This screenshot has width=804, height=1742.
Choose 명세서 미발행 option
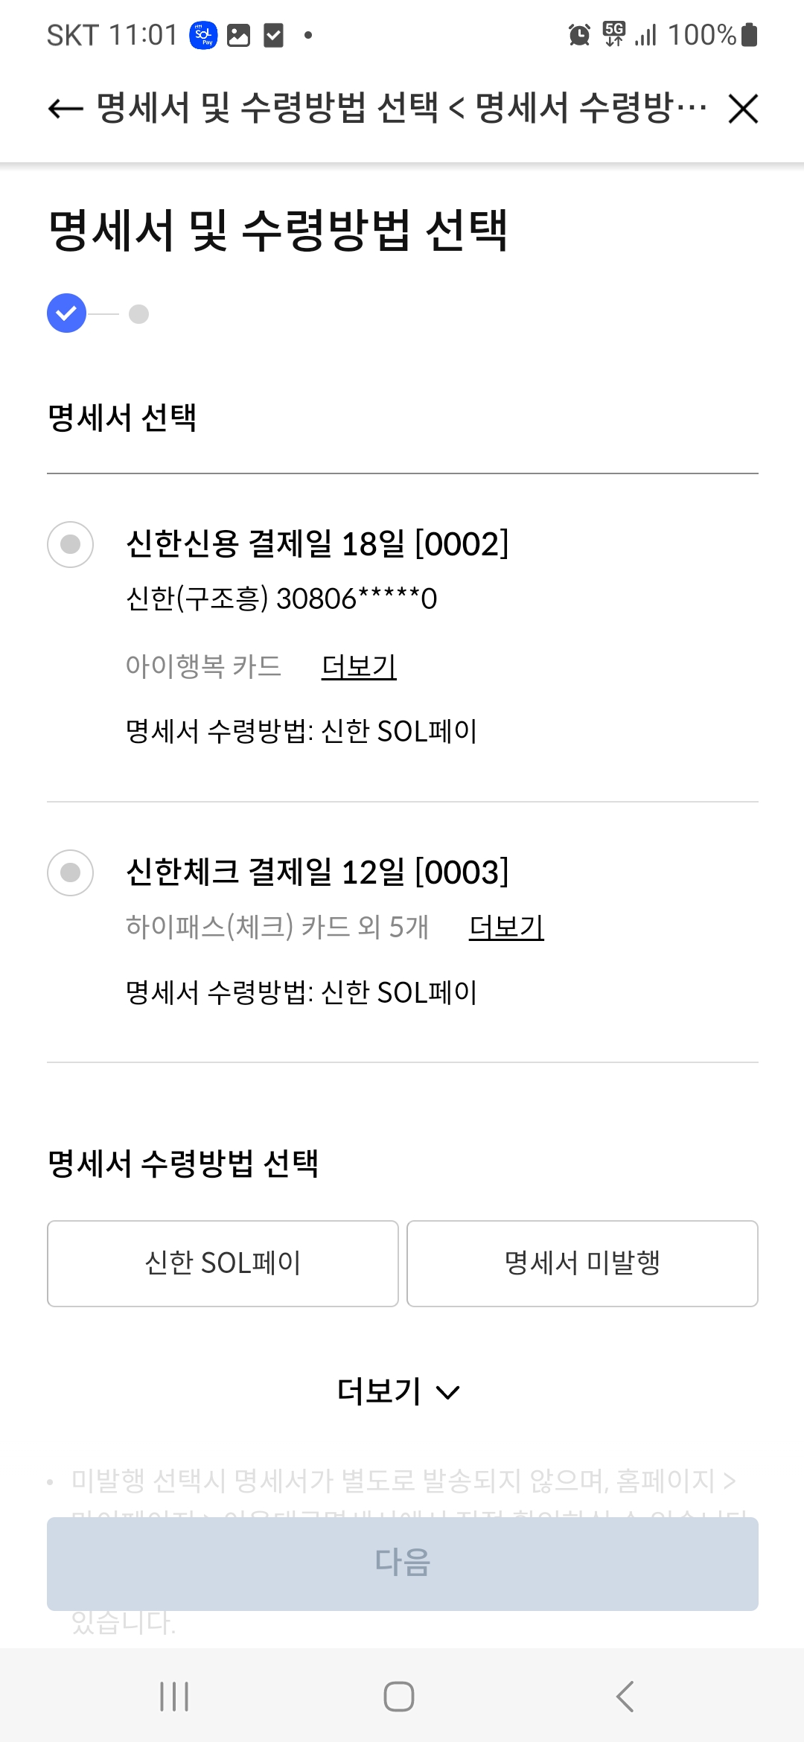[582, 1263]
